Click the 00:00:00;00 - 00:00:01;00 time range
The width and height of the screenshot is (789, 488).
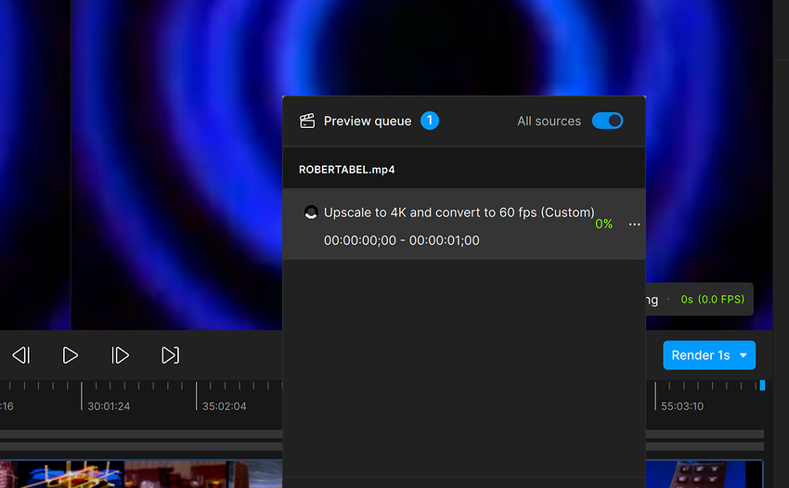402,240
